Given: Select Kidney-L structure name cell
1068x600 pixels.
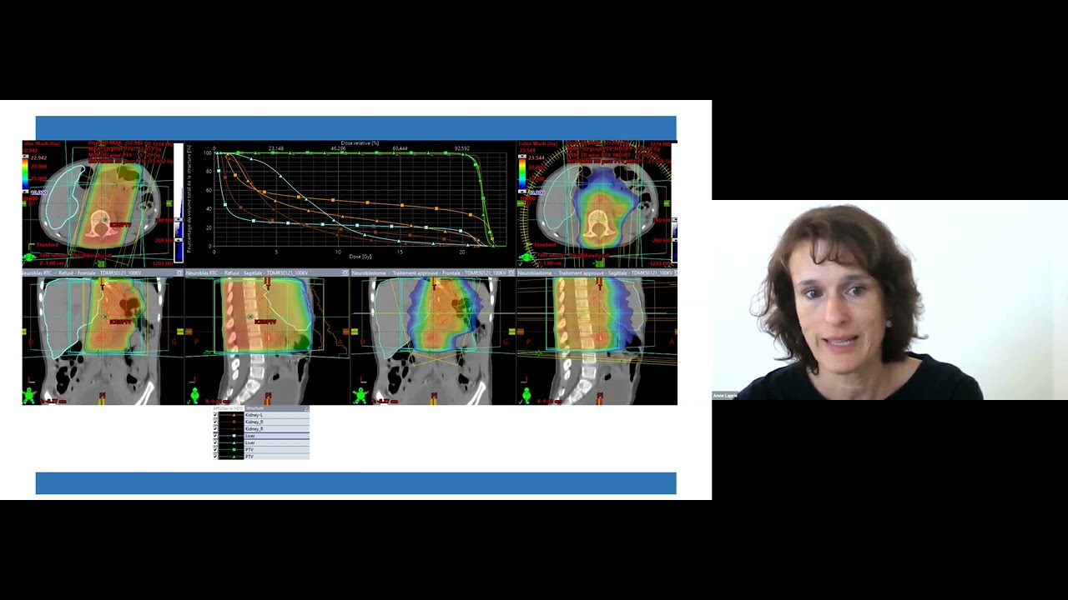Looking at the screenshot, I should click(x=277, y=415).
